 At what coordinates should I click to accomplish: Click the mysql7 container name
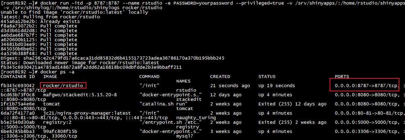coord(185,136)
